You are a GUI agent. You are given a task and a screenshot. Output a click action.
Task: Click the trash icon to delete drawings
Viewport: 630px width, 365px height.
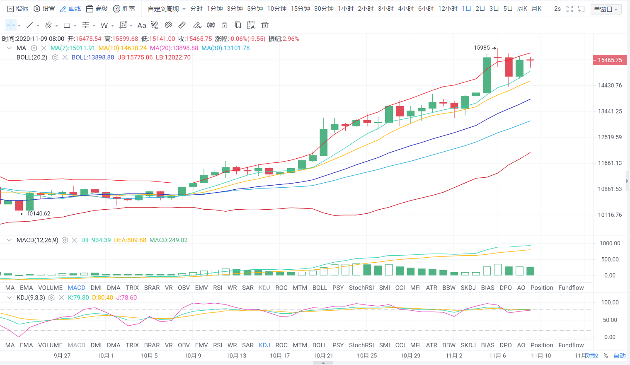point(265,25)
